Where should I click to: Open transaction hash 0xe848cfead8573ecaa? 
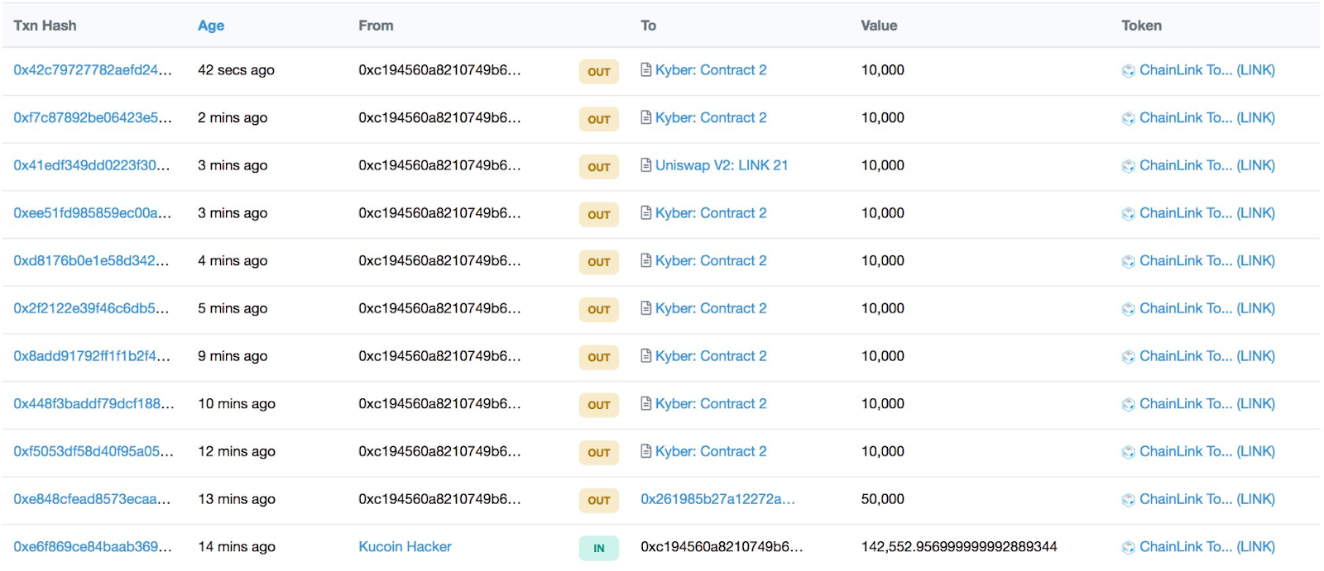(92, 499)
